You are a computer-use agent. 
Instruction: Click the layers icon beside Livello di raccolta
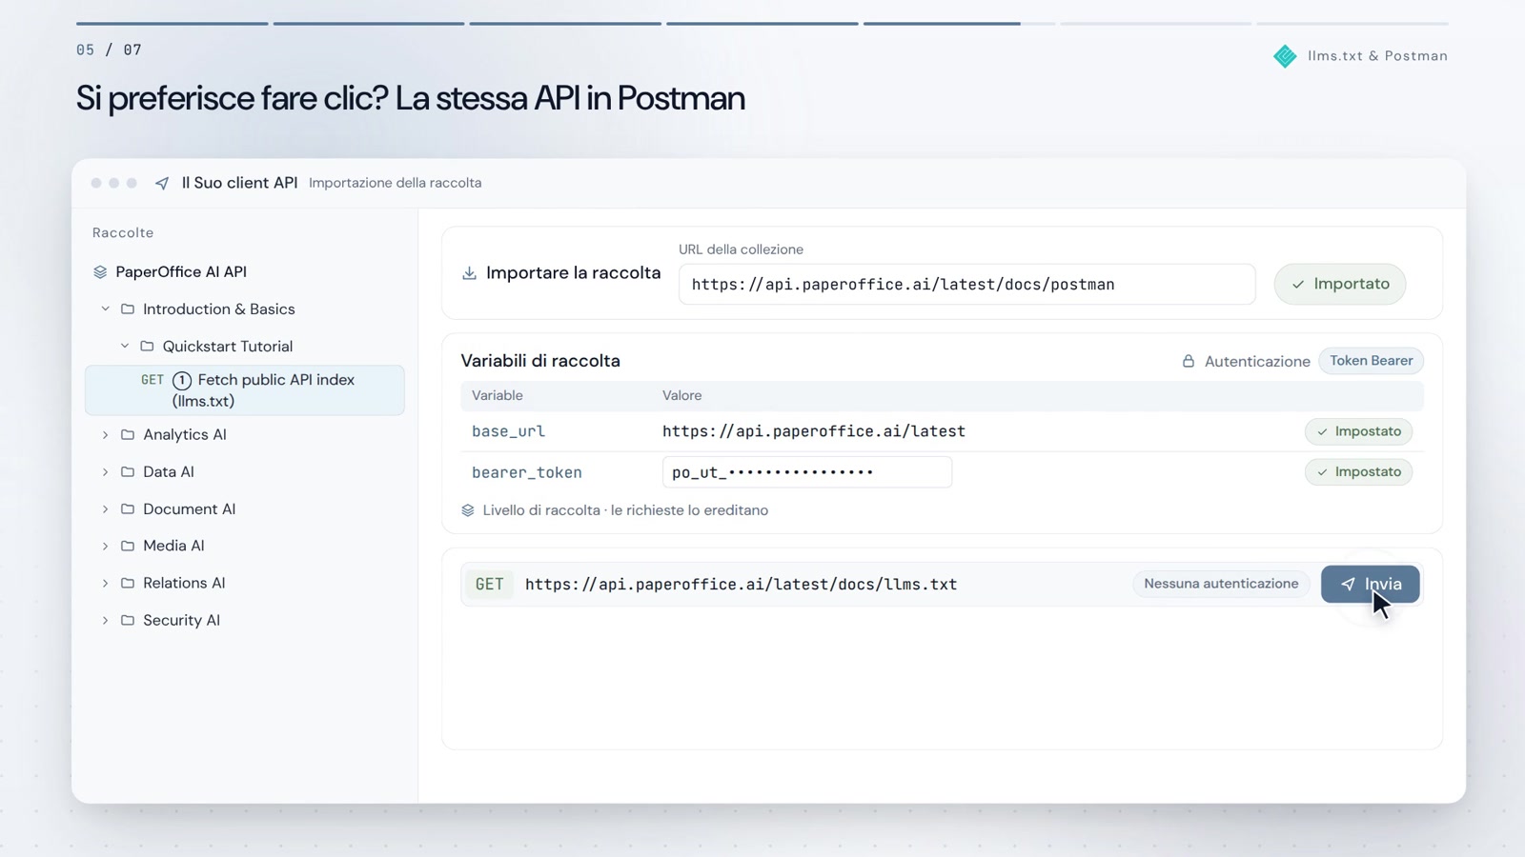point(468,510)
